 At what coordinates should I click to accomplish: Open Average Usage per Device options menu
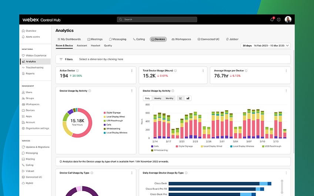click(x=286, y=71)
